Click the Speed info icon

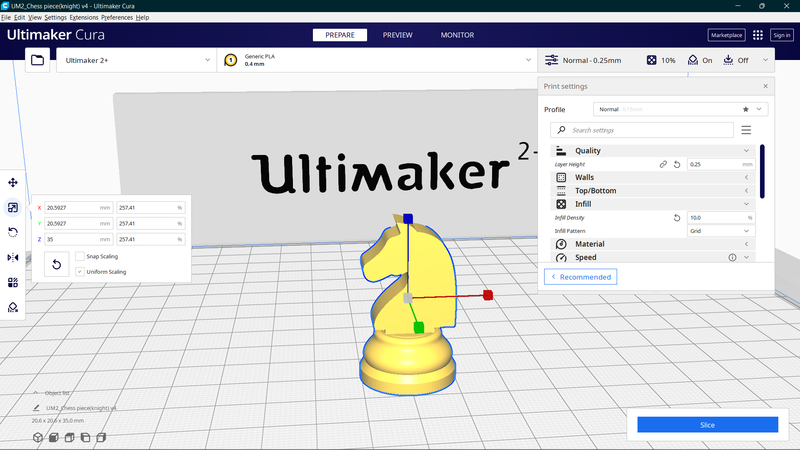[x=732, y=257]
